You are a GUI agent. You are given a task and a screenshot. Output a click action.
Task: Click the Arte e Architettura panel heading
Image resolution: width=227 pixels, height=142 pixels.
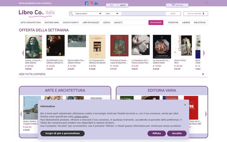tap(65, 91)
